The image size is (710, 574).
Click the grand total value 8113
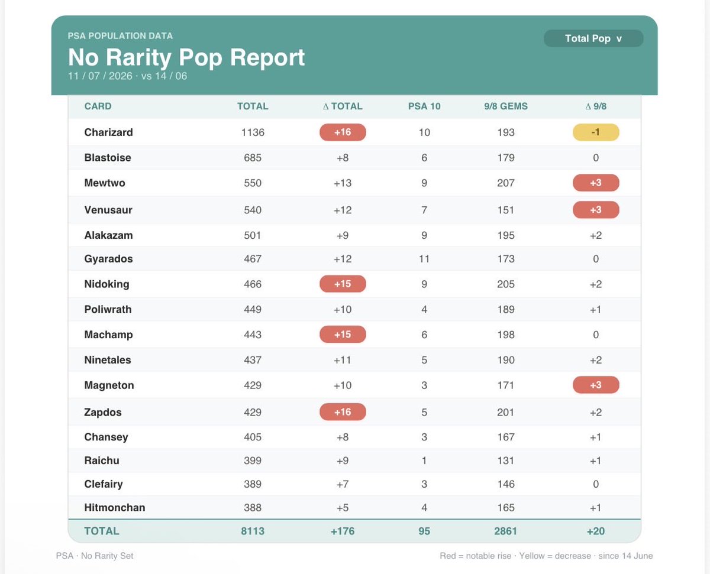pyautogui.click(x=253, y=531)
